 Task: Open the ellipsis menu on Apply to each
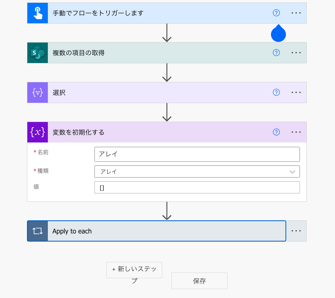(x=296, y=231)
